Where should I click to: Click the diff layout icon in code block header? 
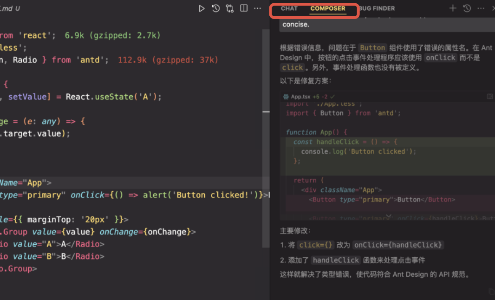pyautogui.click(x=489, y=97)
